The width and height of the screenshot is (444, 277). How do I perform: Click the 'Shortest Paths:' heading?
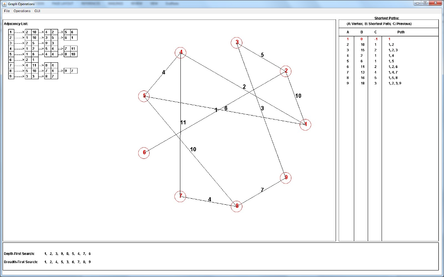coord(386,18)
